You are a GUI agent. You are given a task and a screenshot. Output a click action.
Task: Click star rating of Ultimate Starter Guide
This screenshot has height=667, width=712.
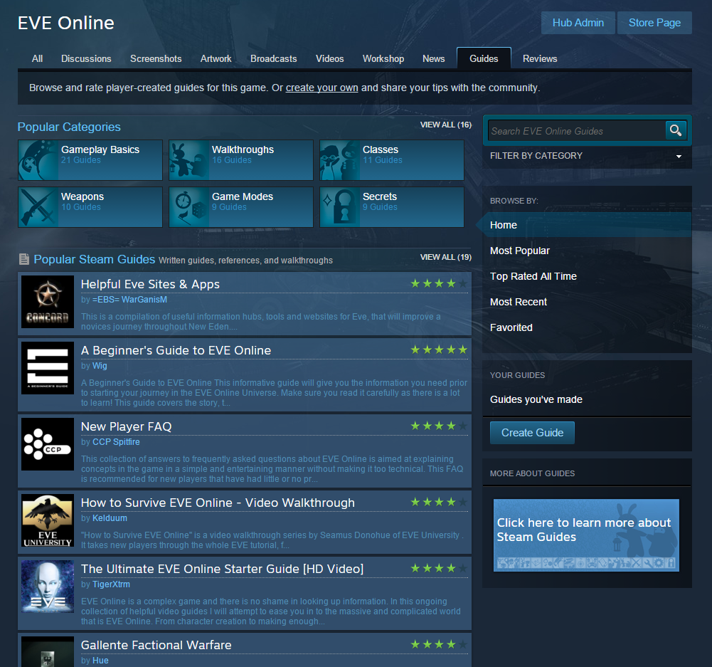(x=439, y=568)
